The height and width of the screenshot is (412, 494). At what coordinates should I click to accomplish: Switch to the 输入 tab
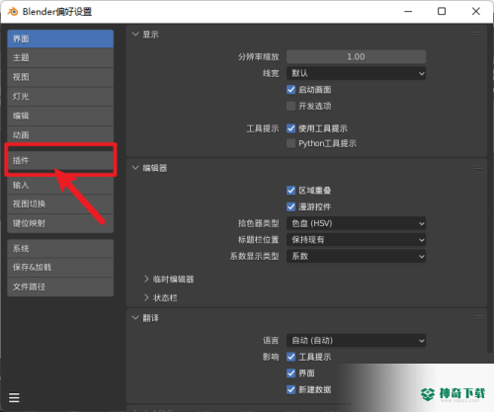[60, 185]
